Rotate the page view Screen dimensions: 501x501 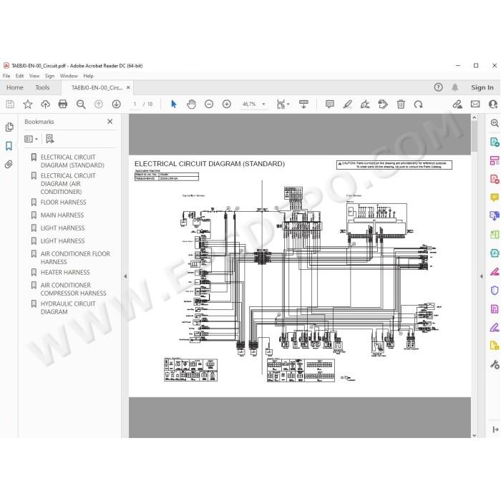[x=418, y=104]
